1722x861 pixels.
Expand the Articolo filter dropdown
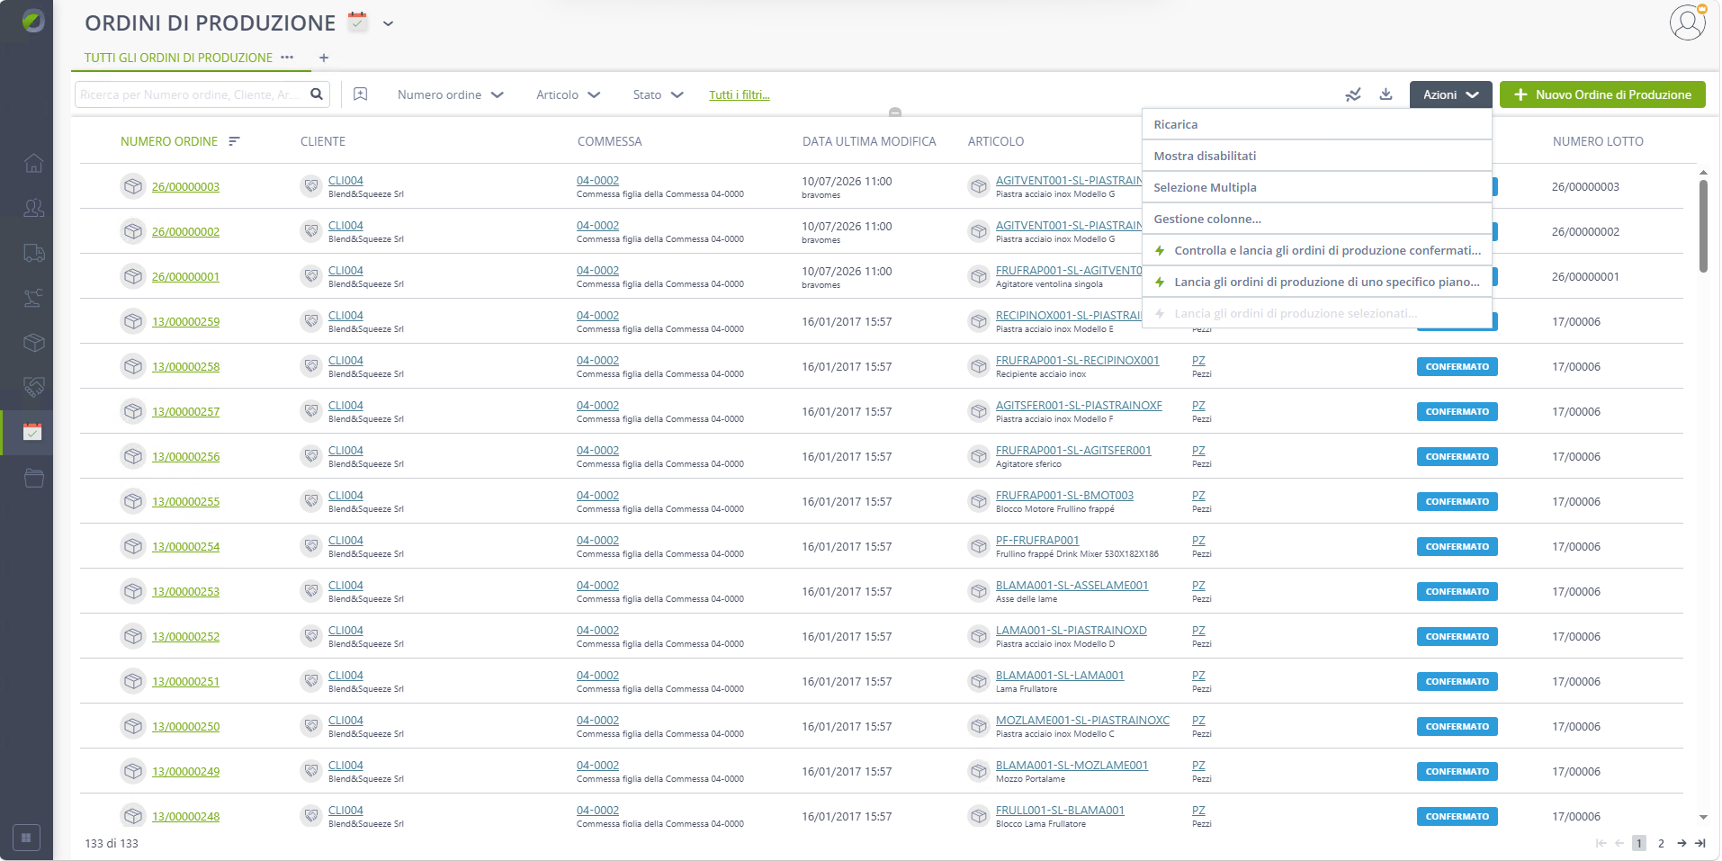(x=568, y=94)
